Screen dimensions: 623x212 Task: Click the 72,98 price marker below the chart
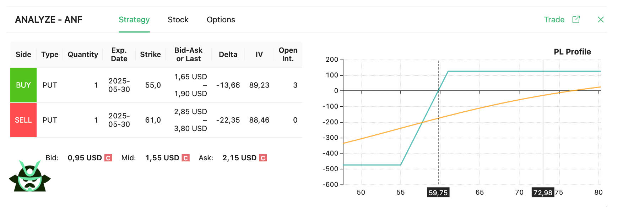point(543,193)
